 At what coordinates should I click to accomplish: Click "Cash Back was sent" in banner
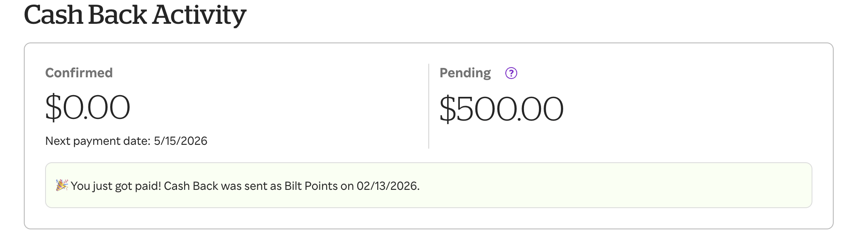(222, 186)
